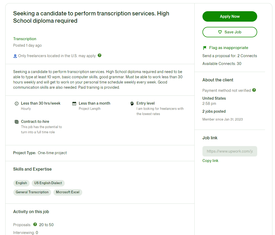Click the clock icon for hours per week
This screenshot has height=235, width=275.
pos(16,104)
